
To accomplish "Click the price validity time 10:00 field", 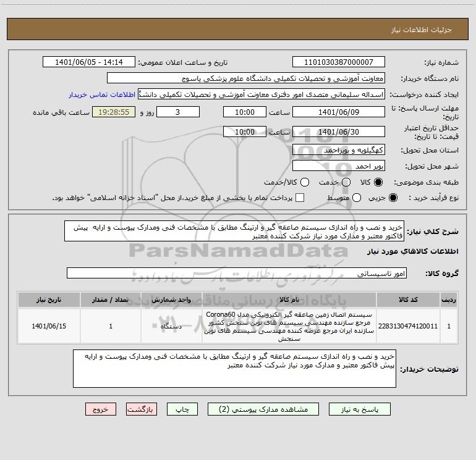I will (x=245, y=132).
